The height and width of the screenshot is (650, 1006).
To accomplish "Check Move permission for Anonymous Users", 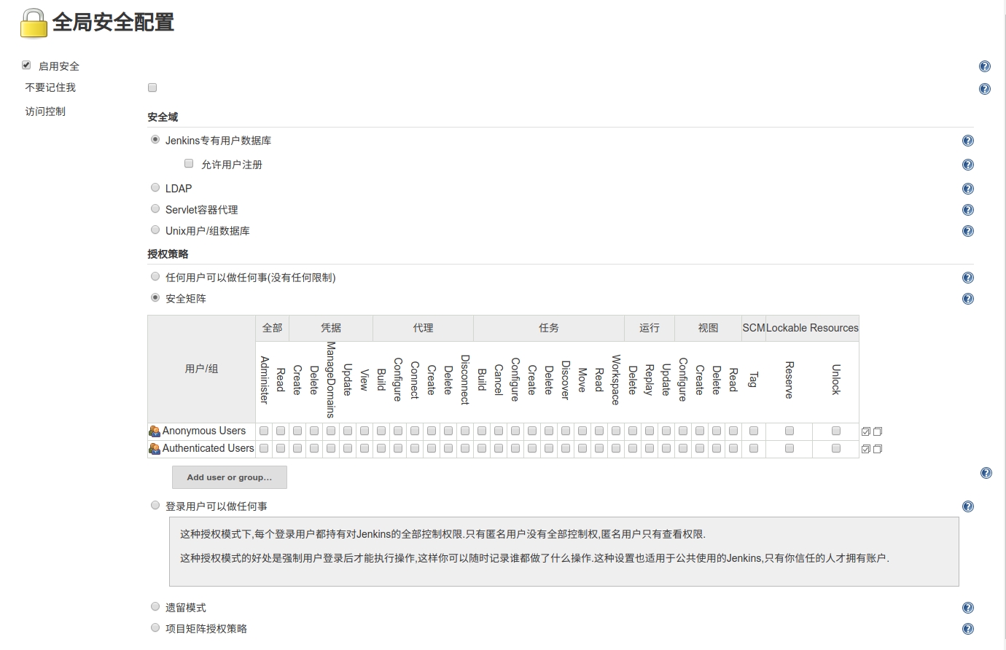I will 582,431.
